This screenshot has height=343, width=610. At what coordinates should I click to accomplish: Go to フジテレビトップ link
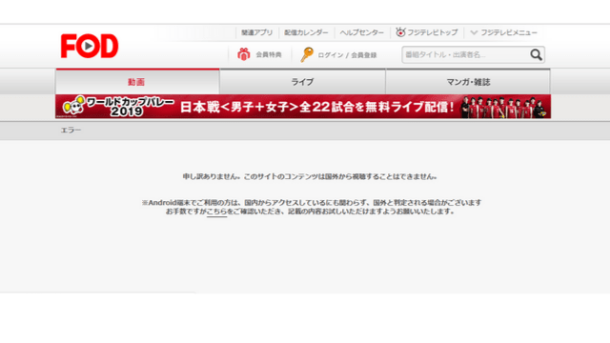pos(432,32)
